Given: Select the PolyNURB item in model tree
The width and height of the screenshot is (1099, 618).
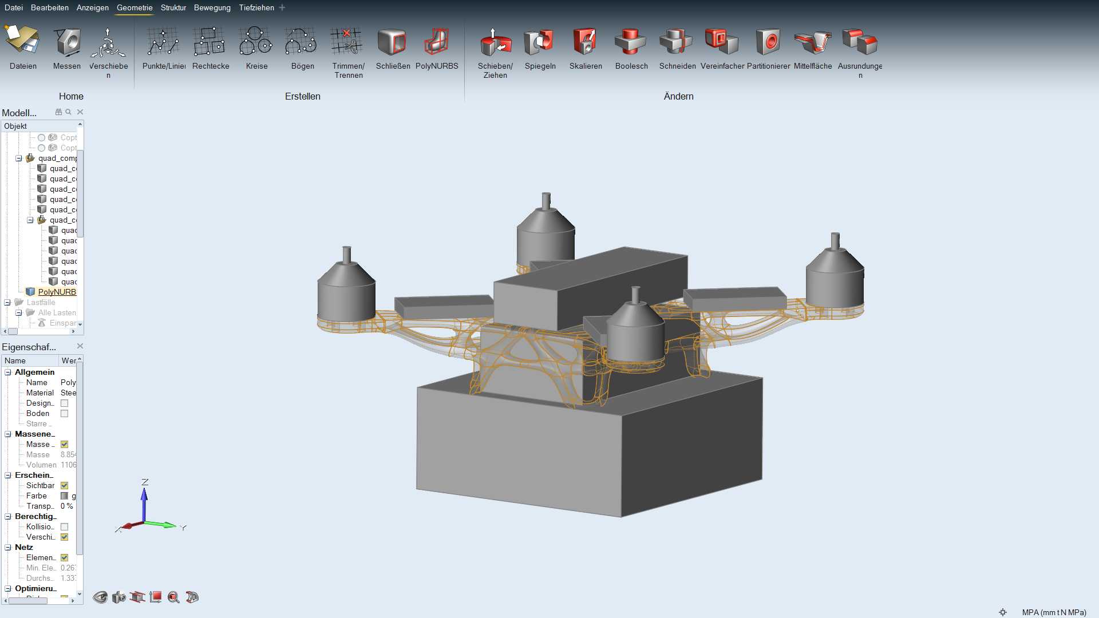Looking at the screenshot, I should pos(57,292).
